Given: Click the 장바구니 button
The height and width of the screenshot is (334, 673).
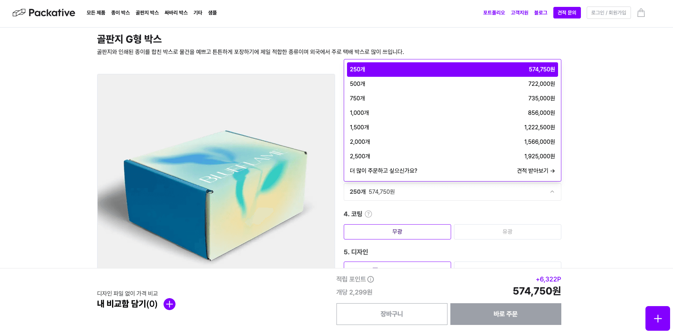Looking at the screenshot, I should pyautogui.click(x=392, y=314).
